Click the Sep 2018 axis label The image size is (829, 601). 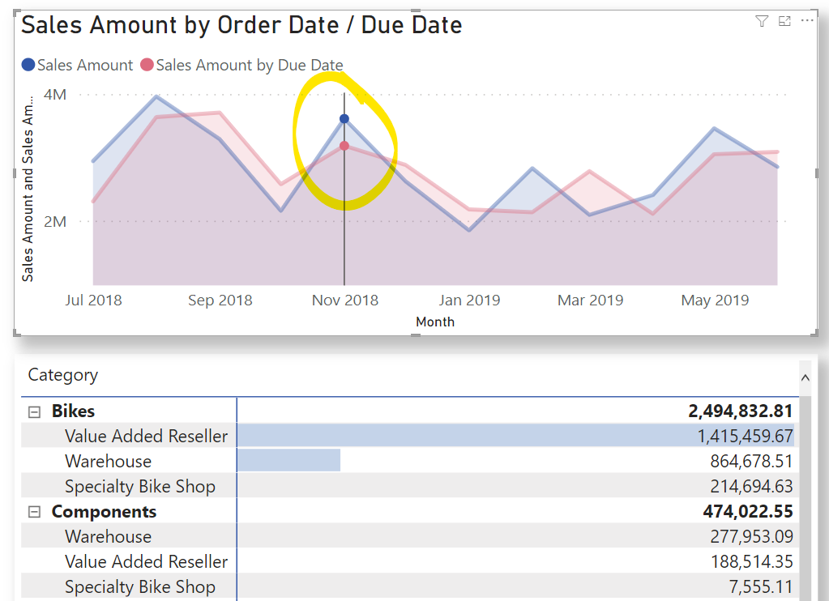220,300
